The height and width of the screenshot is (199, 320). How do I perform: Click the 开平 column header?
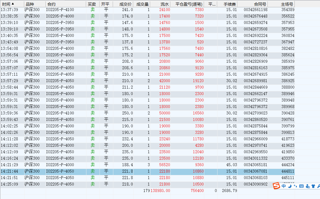coord(106,4)
